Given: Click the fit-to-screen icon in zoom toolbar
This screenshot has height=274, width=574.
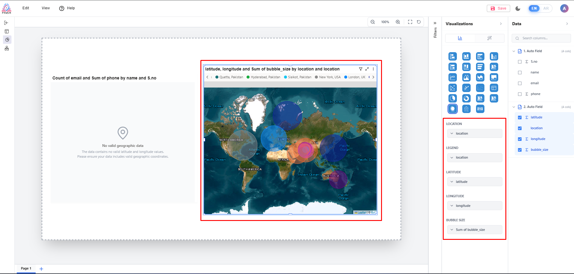Looking at the screenshot, I should point(410,22).
